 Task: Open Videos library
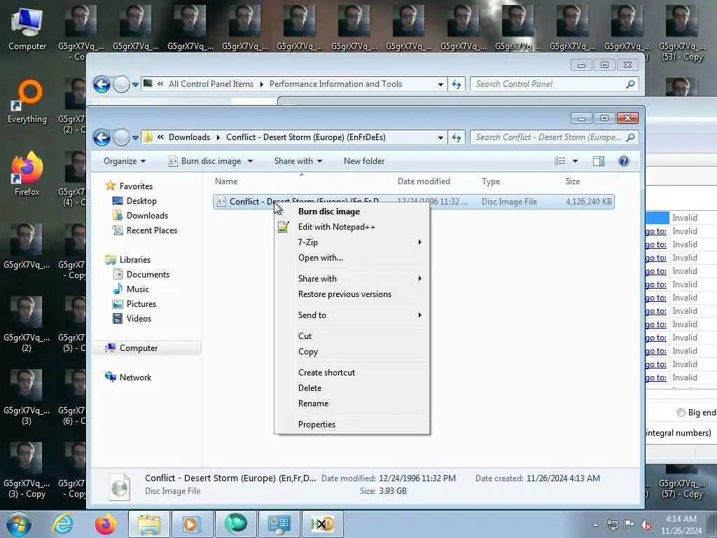(139, 319)
